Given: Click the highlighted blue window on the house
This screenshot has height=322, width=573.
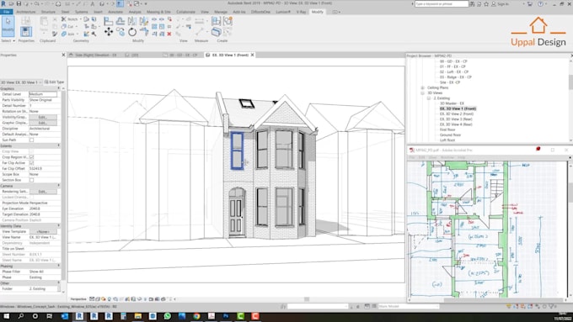Looking at the screenshot, I should pos(237,150).
